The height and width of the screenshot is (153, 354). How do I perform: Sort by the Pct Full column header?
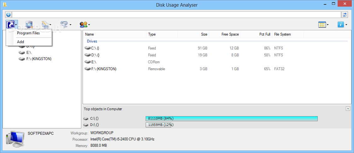click(x=257, y=35)
